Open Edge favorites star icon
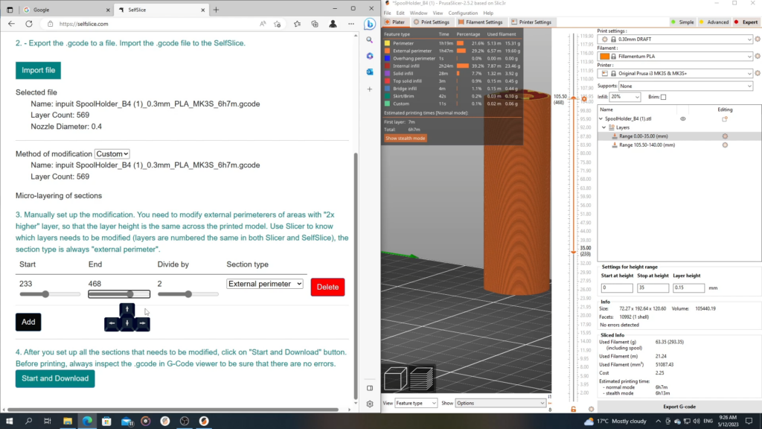 (298, 24)
